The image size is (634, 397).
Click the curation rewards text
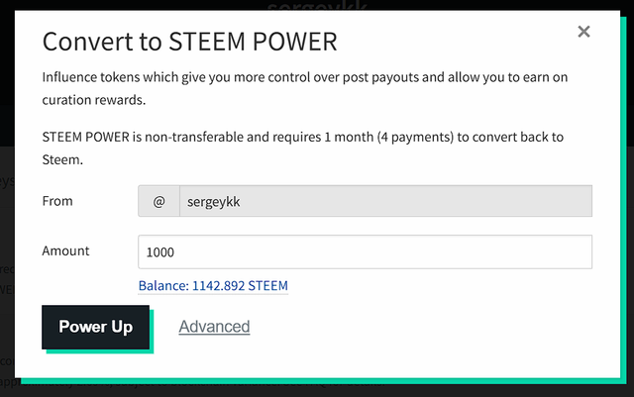click(94, 100)
